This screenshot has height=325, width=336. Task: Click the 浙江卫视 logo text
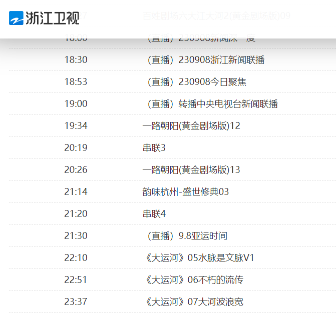coord(53,18)
